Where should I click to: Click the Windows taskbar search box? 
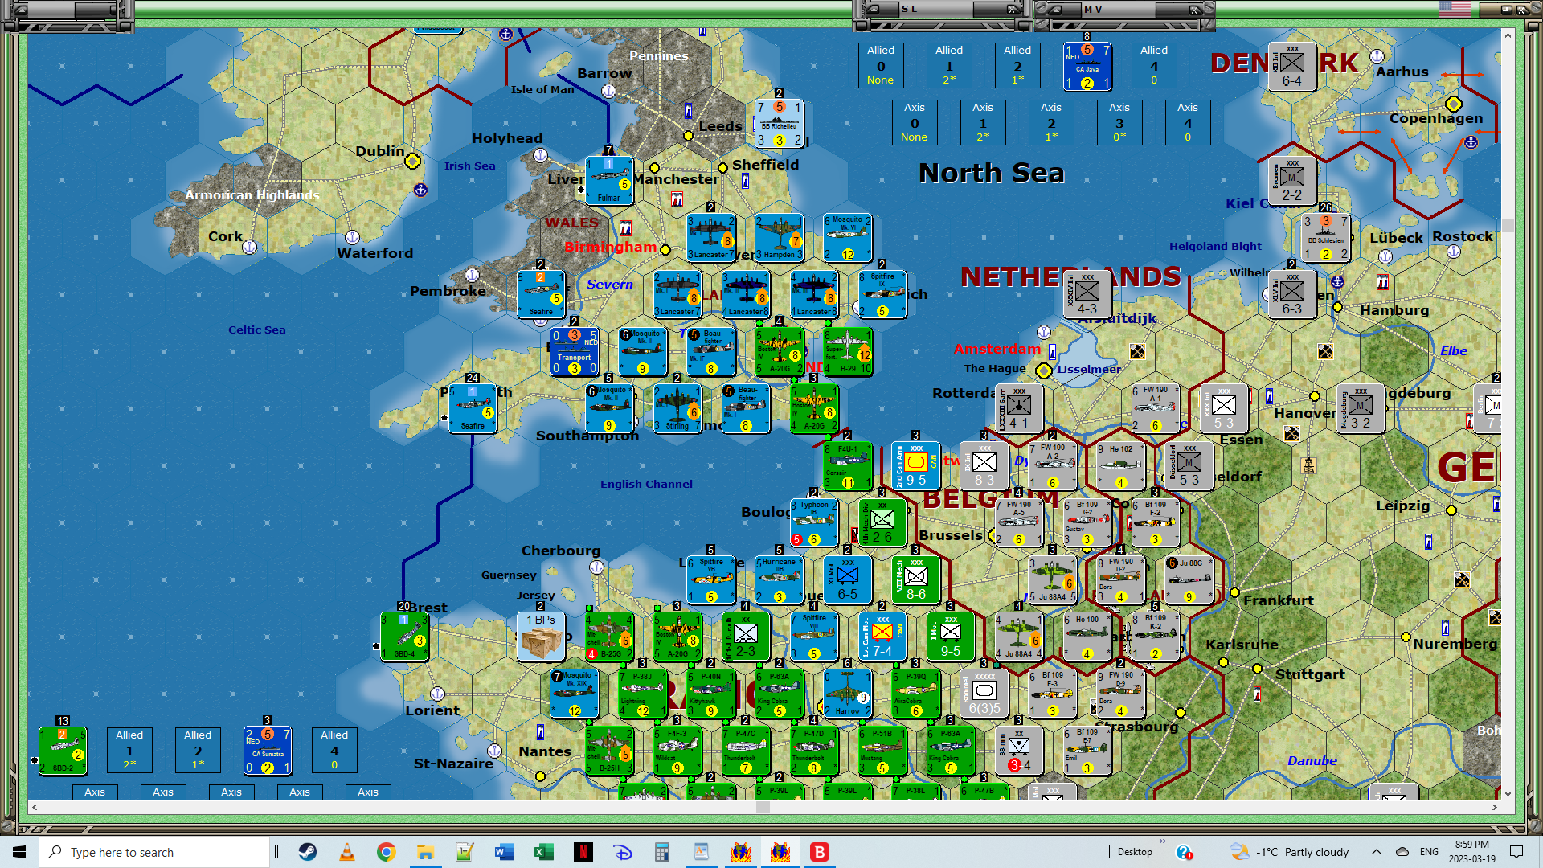click(155, 852)
